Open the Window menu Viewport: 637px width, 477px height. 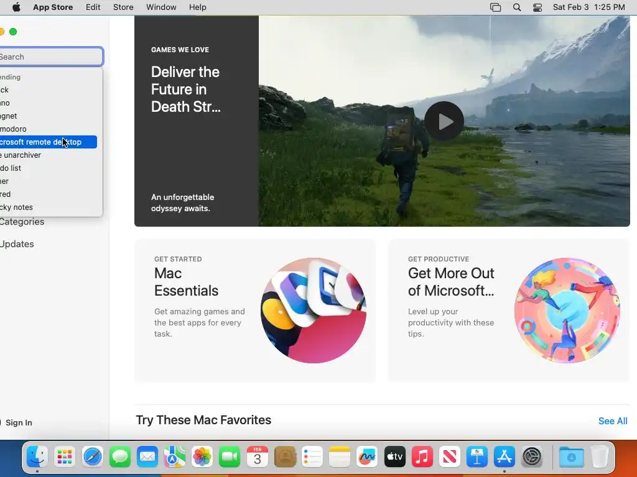tap(161, 7)
